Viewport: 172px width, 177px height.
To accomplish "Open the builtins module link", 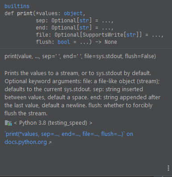I will tap(17, 6).
